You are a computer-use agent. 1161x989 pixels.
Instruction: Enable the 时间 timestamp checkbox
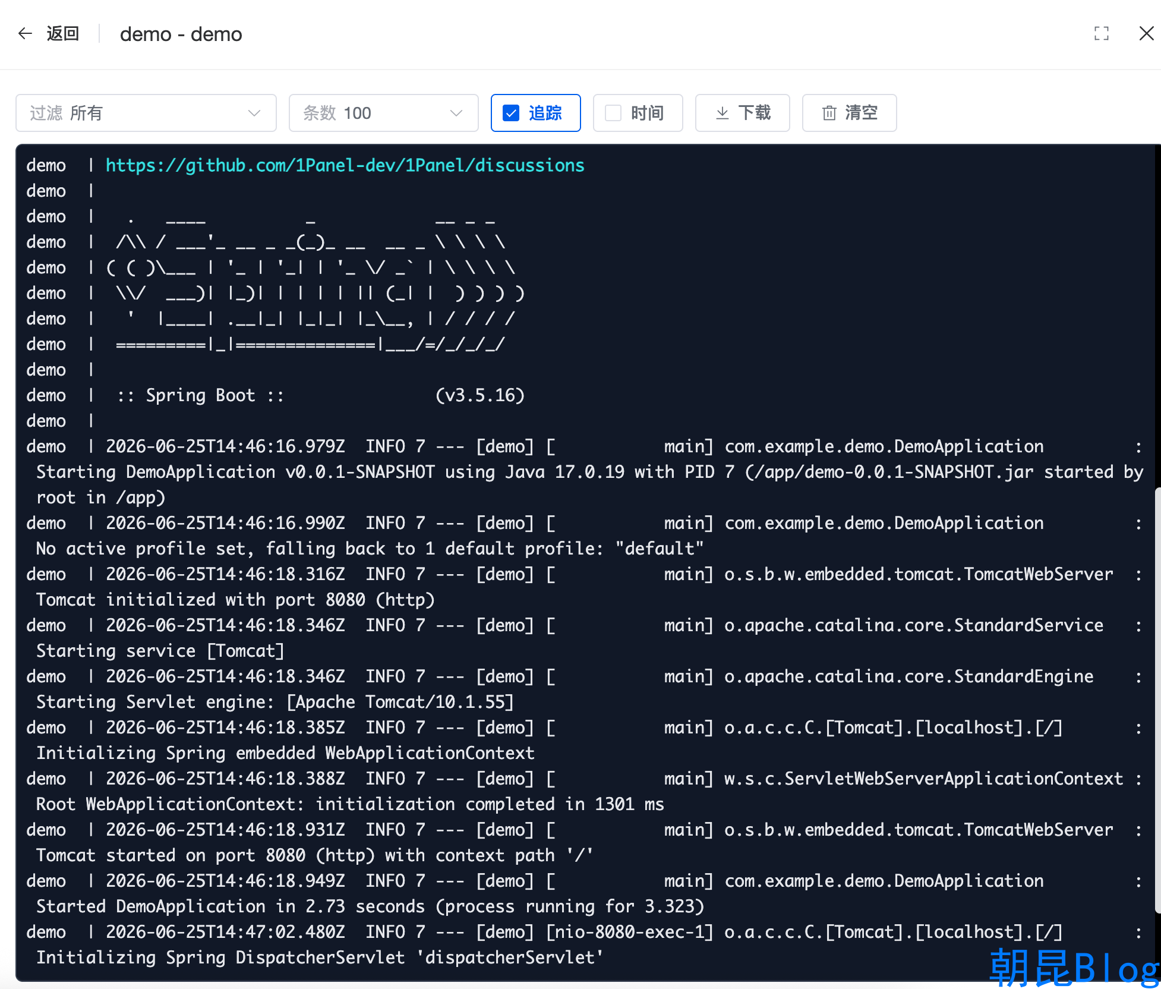(613, 113)
